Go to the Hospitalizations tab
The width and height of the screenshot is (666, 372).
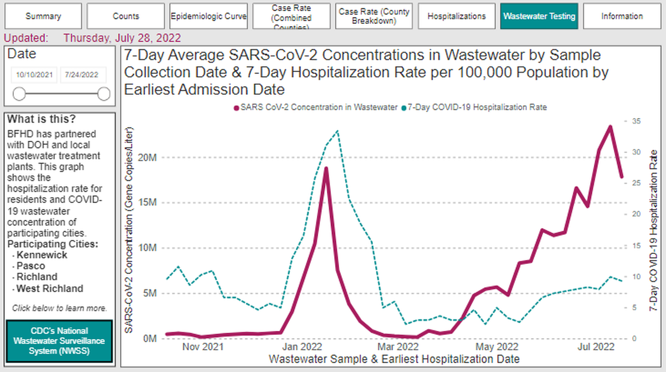pos(457,16)
